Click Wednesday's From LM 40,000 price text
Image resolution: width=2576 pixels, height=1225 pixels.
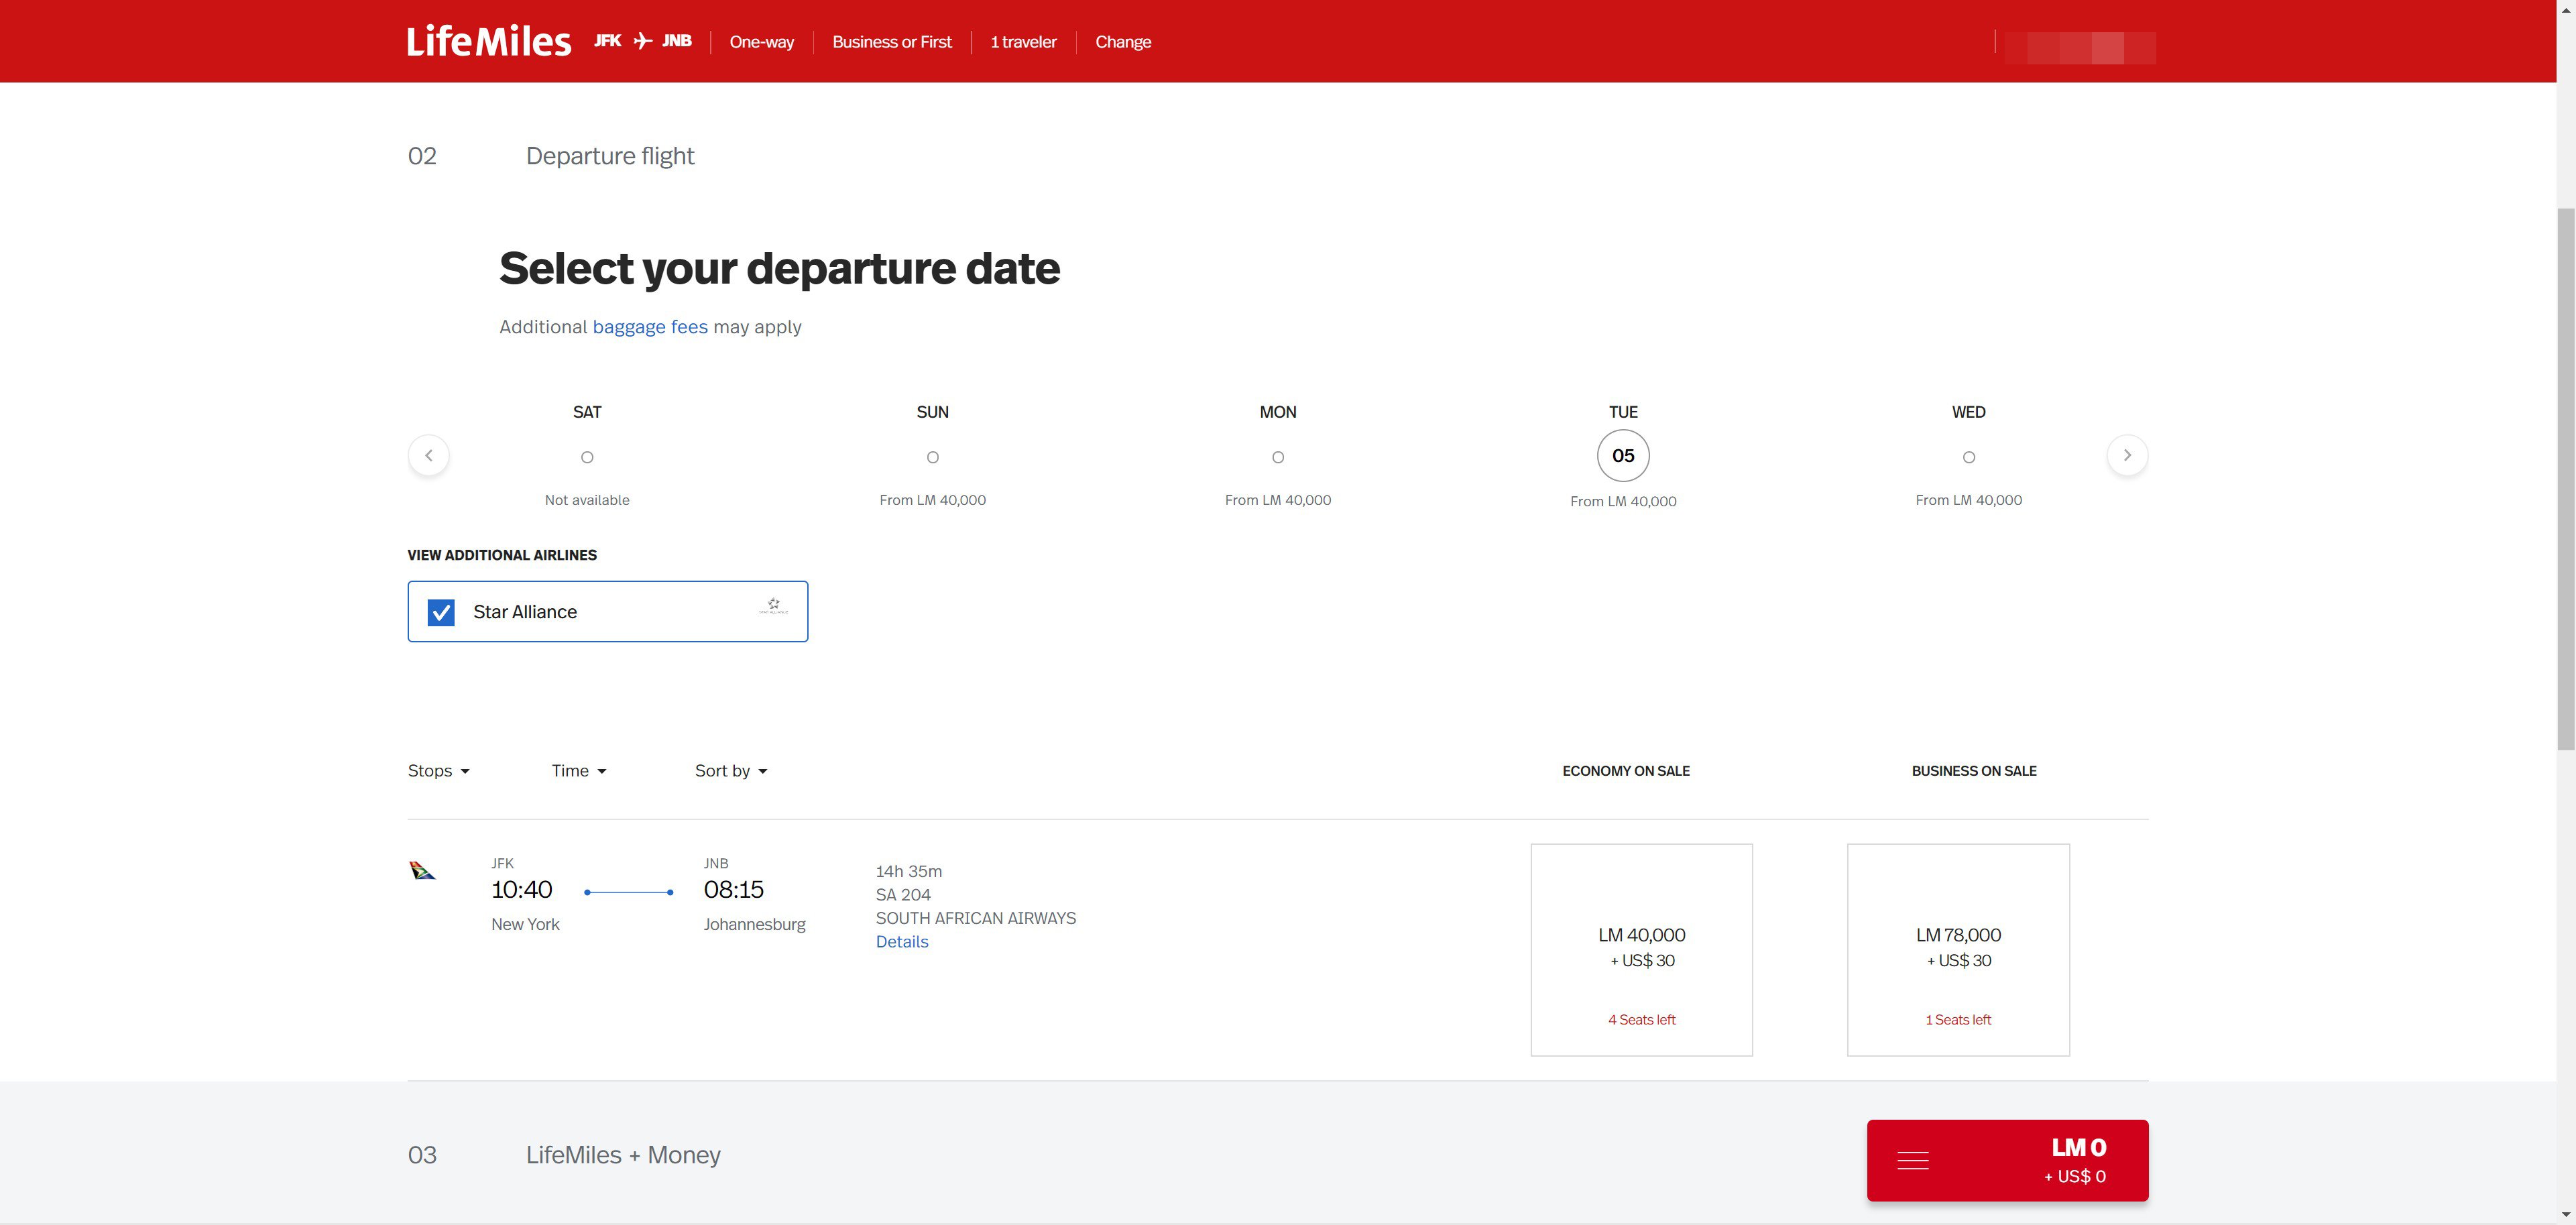tap(1969, 500)
